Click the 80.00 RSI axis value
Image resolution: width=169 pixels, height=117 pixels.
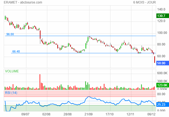point(161,94)
